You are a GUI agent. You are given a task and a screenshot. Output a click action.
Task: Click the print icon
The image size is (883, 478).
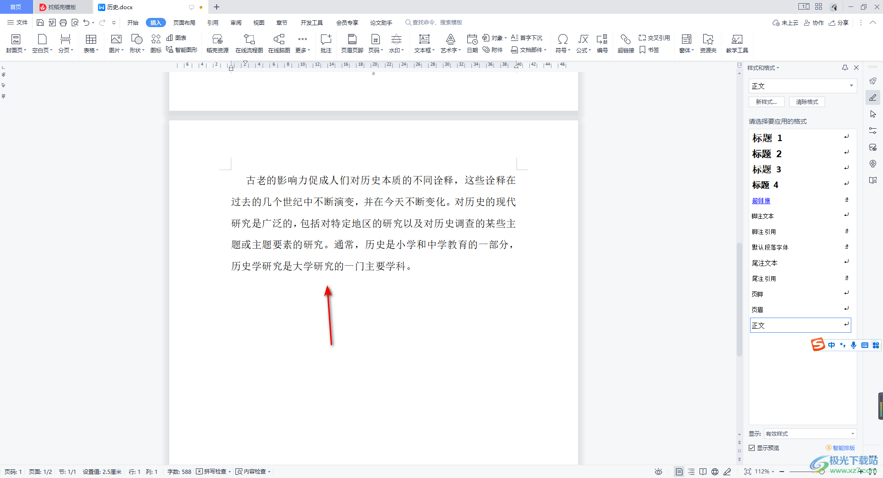point(63,23)
